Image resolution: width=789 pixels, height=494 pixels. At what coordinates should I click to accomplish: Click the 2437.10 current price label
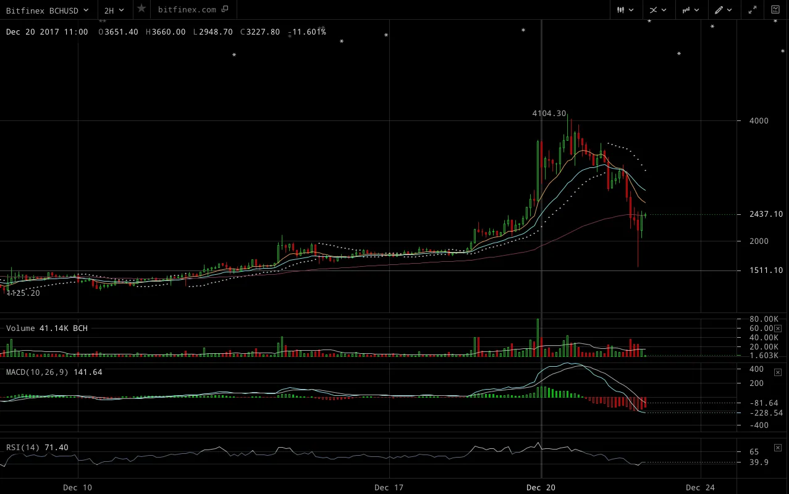coord(766,214)
